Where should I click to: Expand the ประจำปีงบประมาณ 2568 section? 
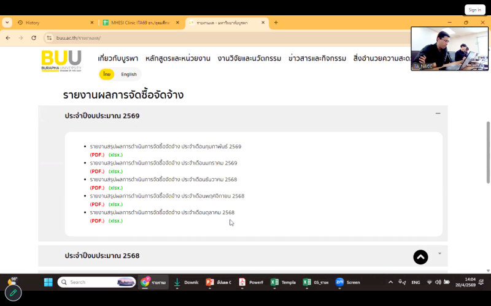pyautogui.click(x=439, y=253)
